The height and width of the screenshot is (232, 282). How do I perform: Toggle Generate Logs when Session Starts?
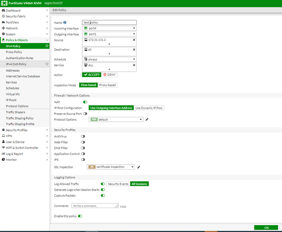click(103, 190)
